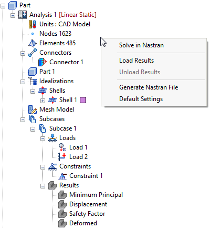
Task: Select the Elements tetrahedron icon
Action: 33,43
